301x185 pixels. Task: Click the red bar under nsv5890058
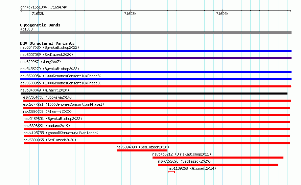point(157,115)
